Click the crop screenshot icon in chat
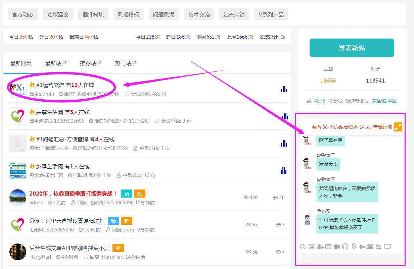This screenshot has width=414, height=269. point(379,247)
